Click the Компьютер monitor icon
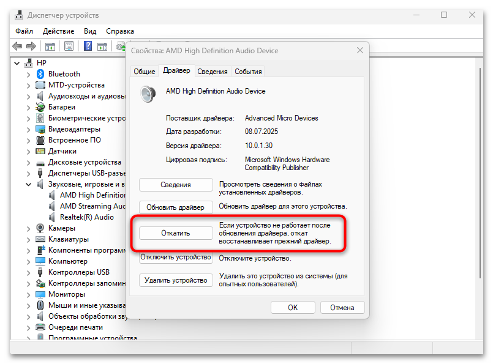This screenshot has width=493, height=364. pyautogui.click(x=40, y=261)
